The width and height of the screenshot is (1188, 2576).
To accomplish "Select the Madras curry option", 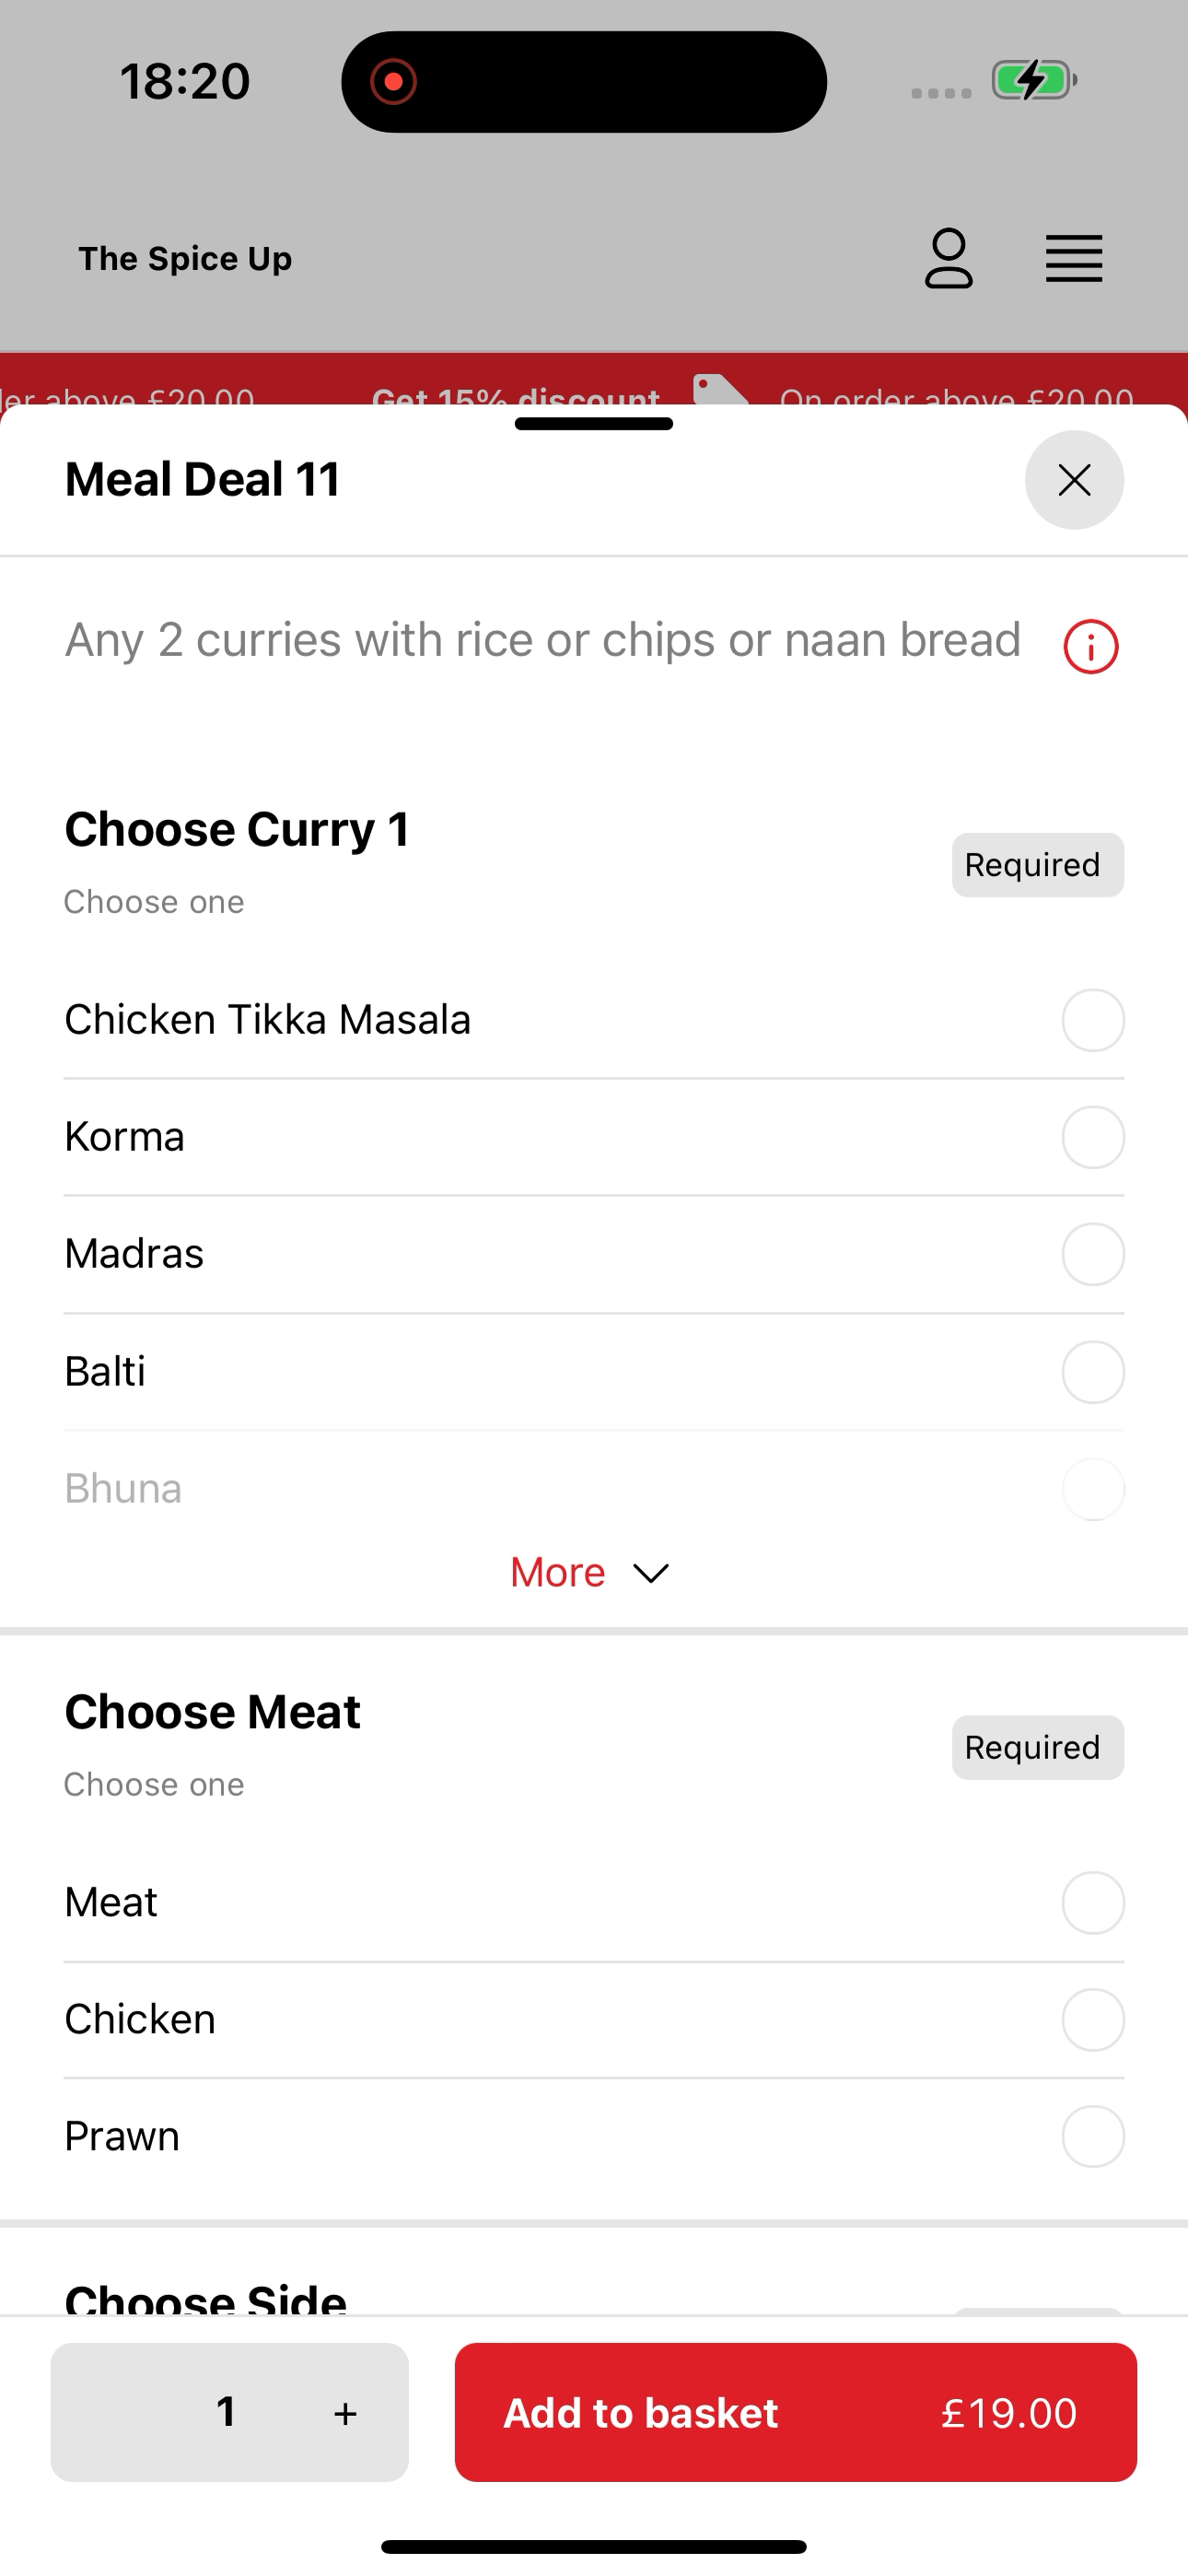I will (x=594, y=1254).
